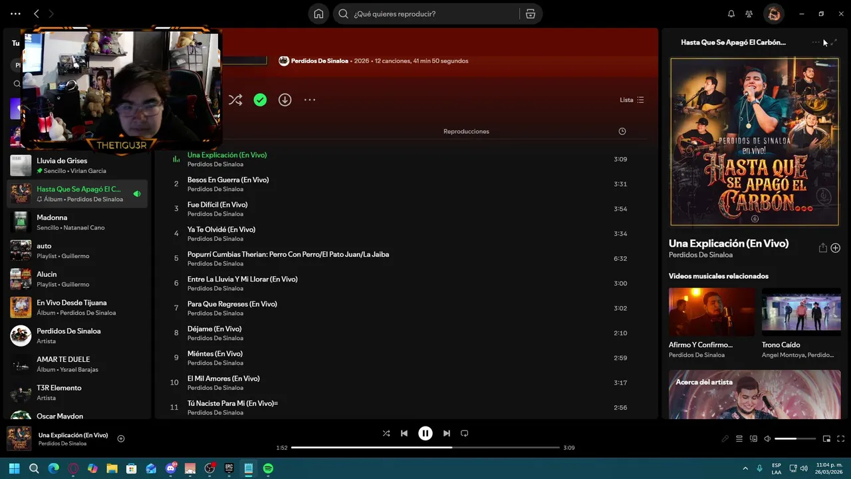Open En Vivo Desde Tijuana album
Viewport: 851px width, 479px height.
(x=77, y=307)
